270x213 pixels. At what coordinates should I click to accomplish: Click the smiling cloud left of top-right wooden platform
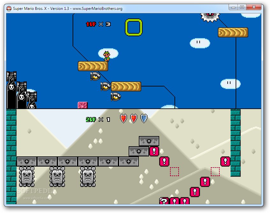click(x=200, y=43)
